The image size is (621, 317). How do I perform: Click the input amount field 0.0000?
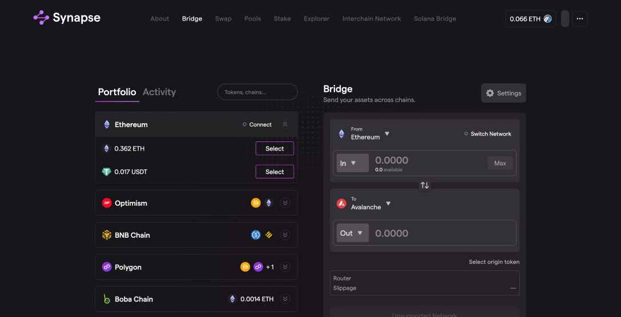pos(392,160)
